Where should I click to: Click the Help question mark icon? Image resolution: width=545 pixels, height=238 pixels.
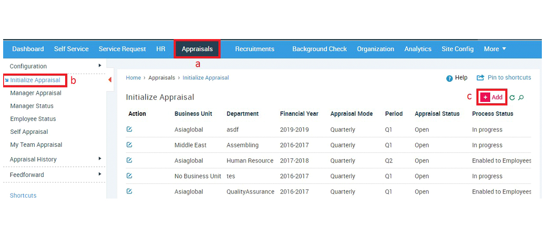tap(449, 78)
